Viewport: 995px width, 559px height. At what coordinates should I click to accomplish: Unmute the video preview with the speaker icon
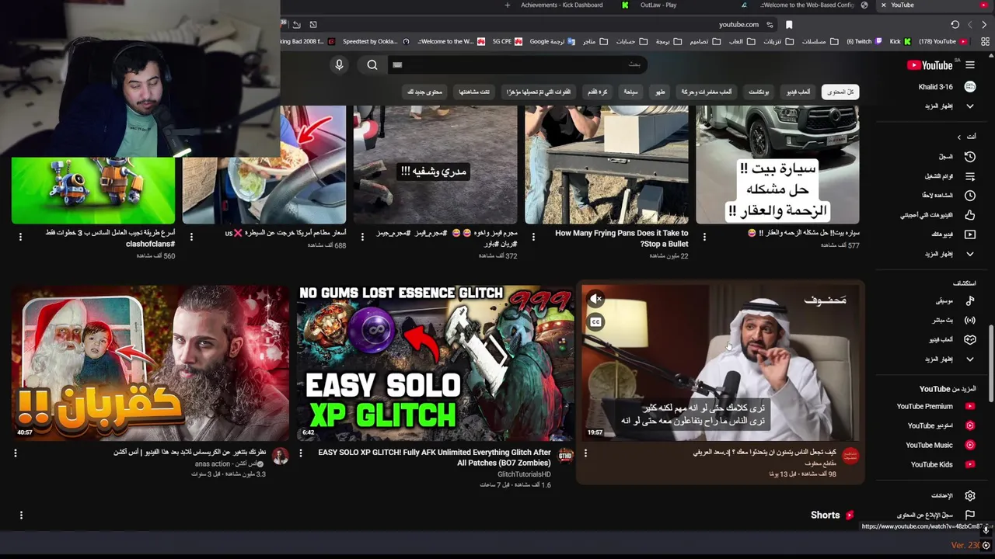pos(596,299)
